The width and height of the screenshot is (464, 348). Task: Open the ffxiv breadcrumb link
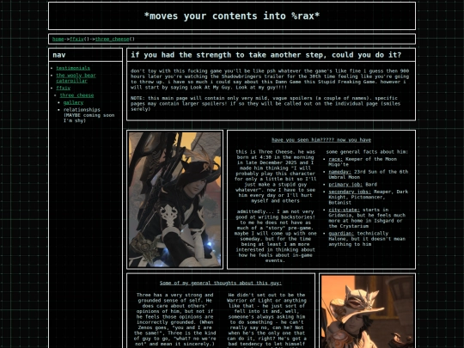tap(76, 39)
